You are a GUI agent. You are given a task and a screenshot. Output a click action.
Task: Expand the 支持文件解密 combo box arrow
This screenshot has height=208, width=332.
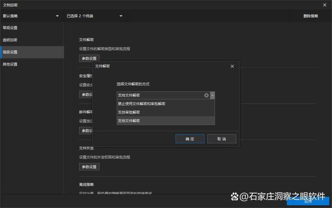(x=212, y=95)
